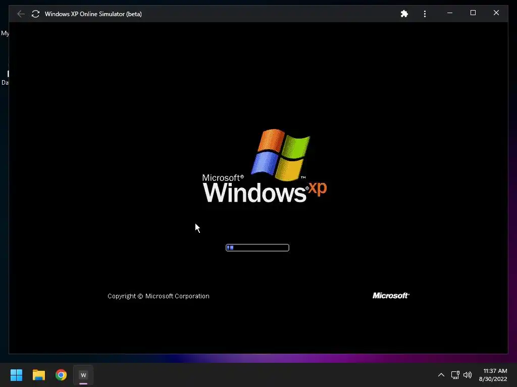
Task: Open File Explorer from the taskbar
Action: click(38, 375)
